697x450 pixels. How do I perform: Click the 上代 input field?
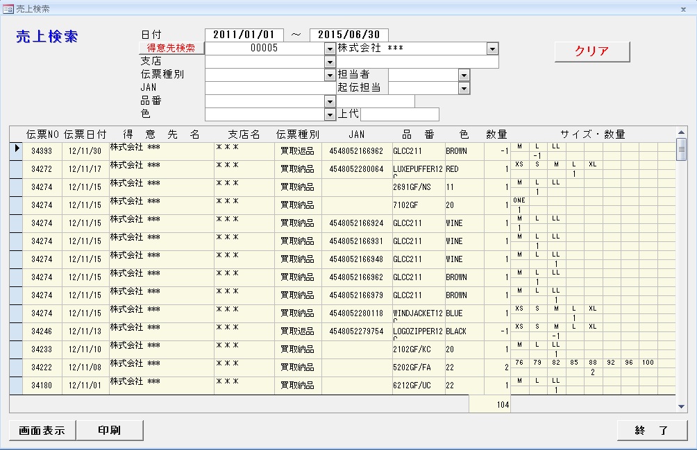click(399, 114)
